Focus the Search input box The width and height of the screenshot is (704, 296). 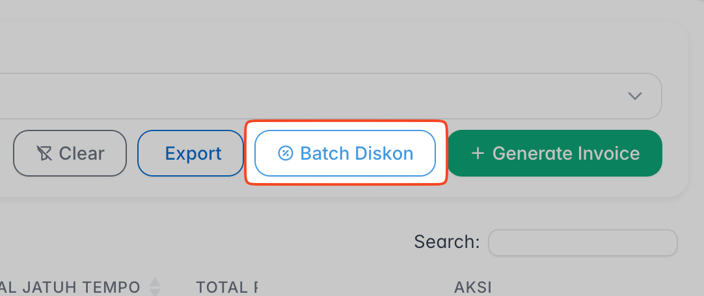click(583, 243)
